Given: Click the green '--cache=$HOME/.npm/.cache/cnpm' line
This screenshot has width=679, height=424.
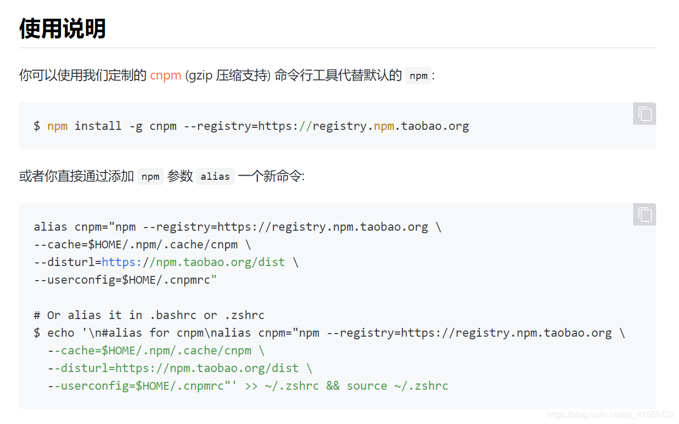Looking at the screenshot, I should click(x=156, y=351).
